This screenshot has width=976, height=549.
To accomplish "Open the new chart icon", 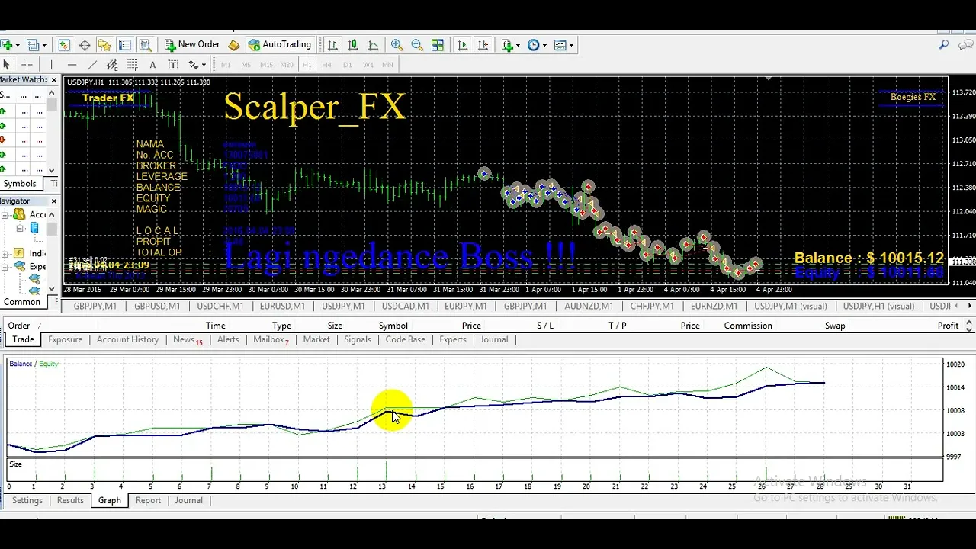I will [x=5, y=45].
